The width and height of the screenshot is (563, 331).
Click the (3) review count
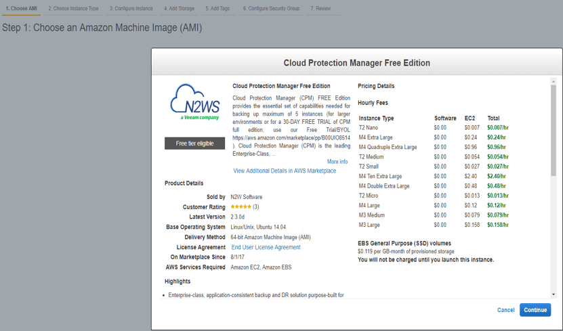255,206
